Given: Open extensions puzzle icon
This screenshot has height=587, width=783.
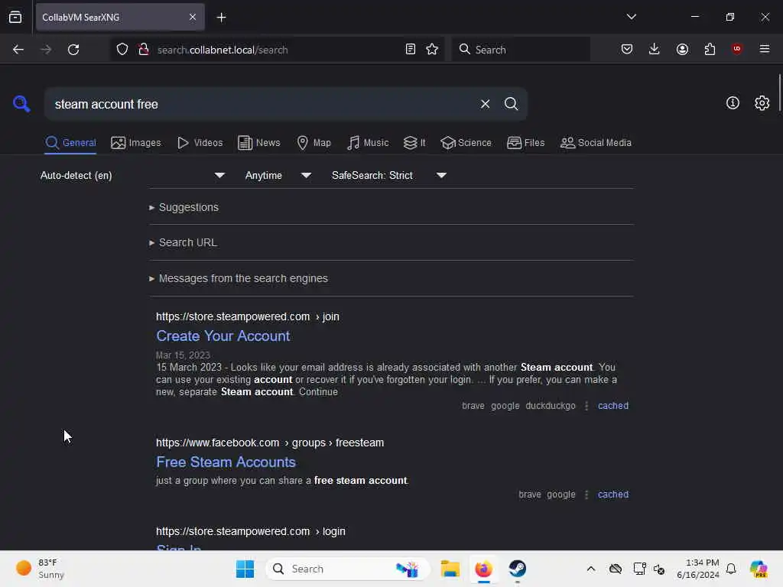Looking at the screenshot, I should 710,49.
